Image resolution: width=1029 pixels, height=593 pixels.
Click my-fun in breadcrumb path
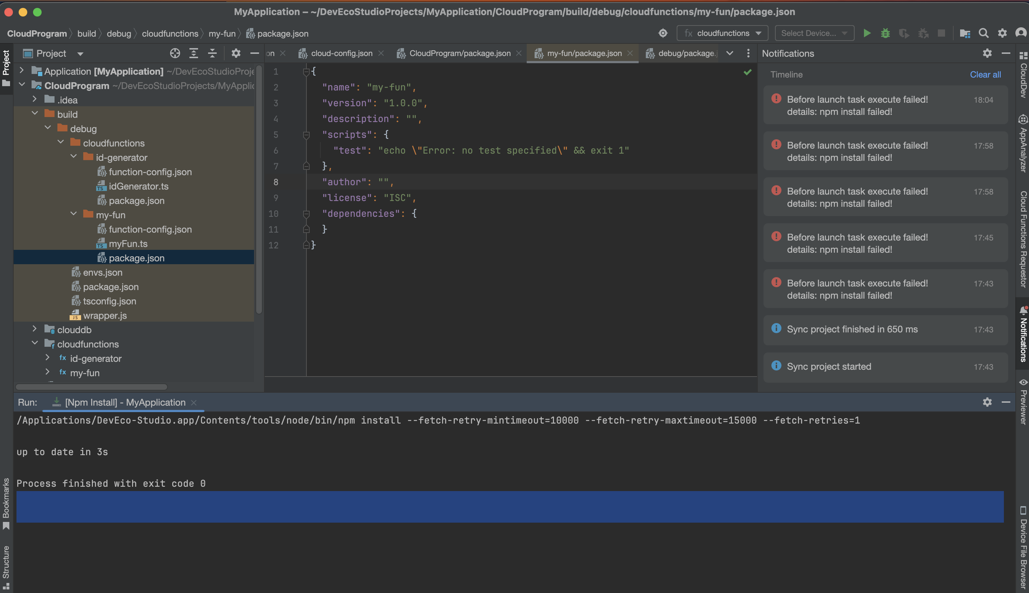pyautogui.click(x=222, y=33)
